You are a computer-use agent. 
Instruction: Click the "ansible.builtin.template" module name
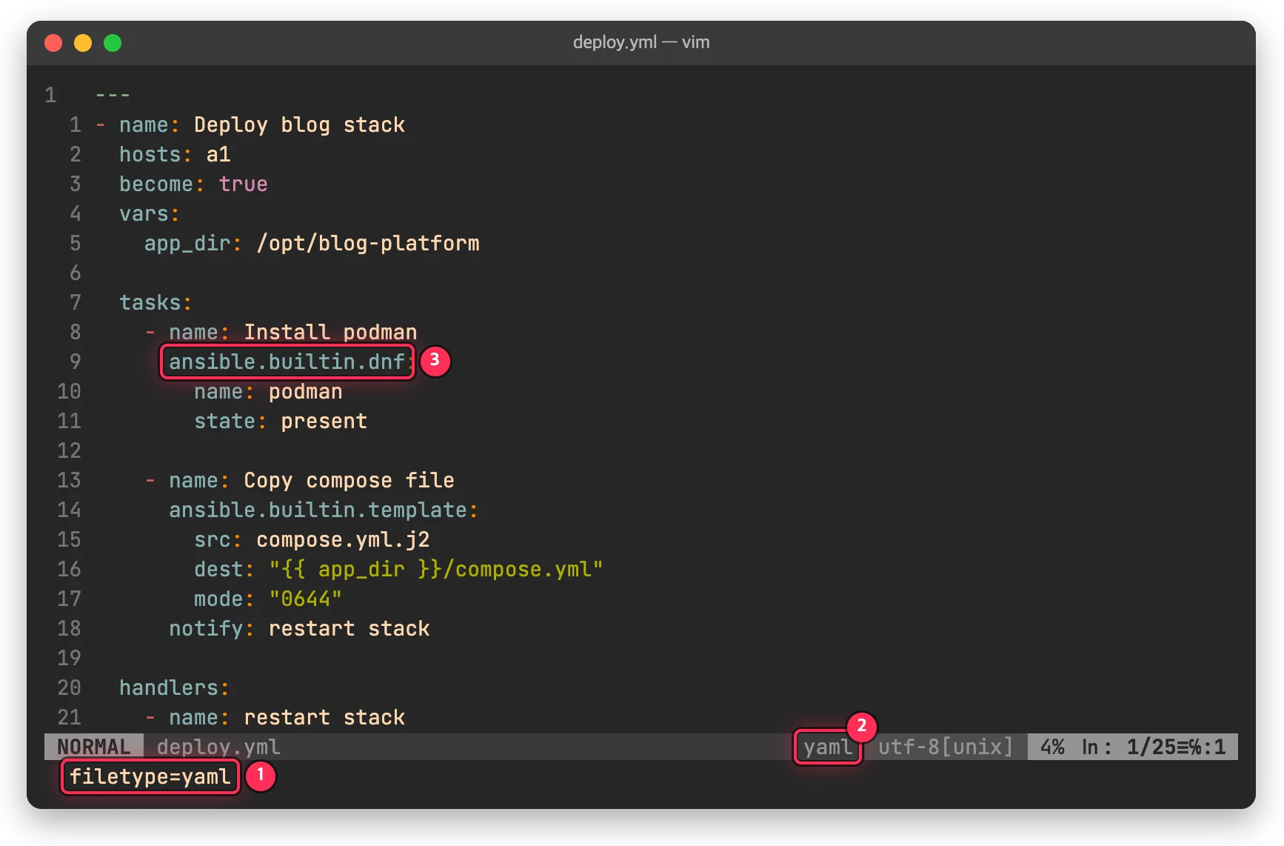click(x=318, y=510)
